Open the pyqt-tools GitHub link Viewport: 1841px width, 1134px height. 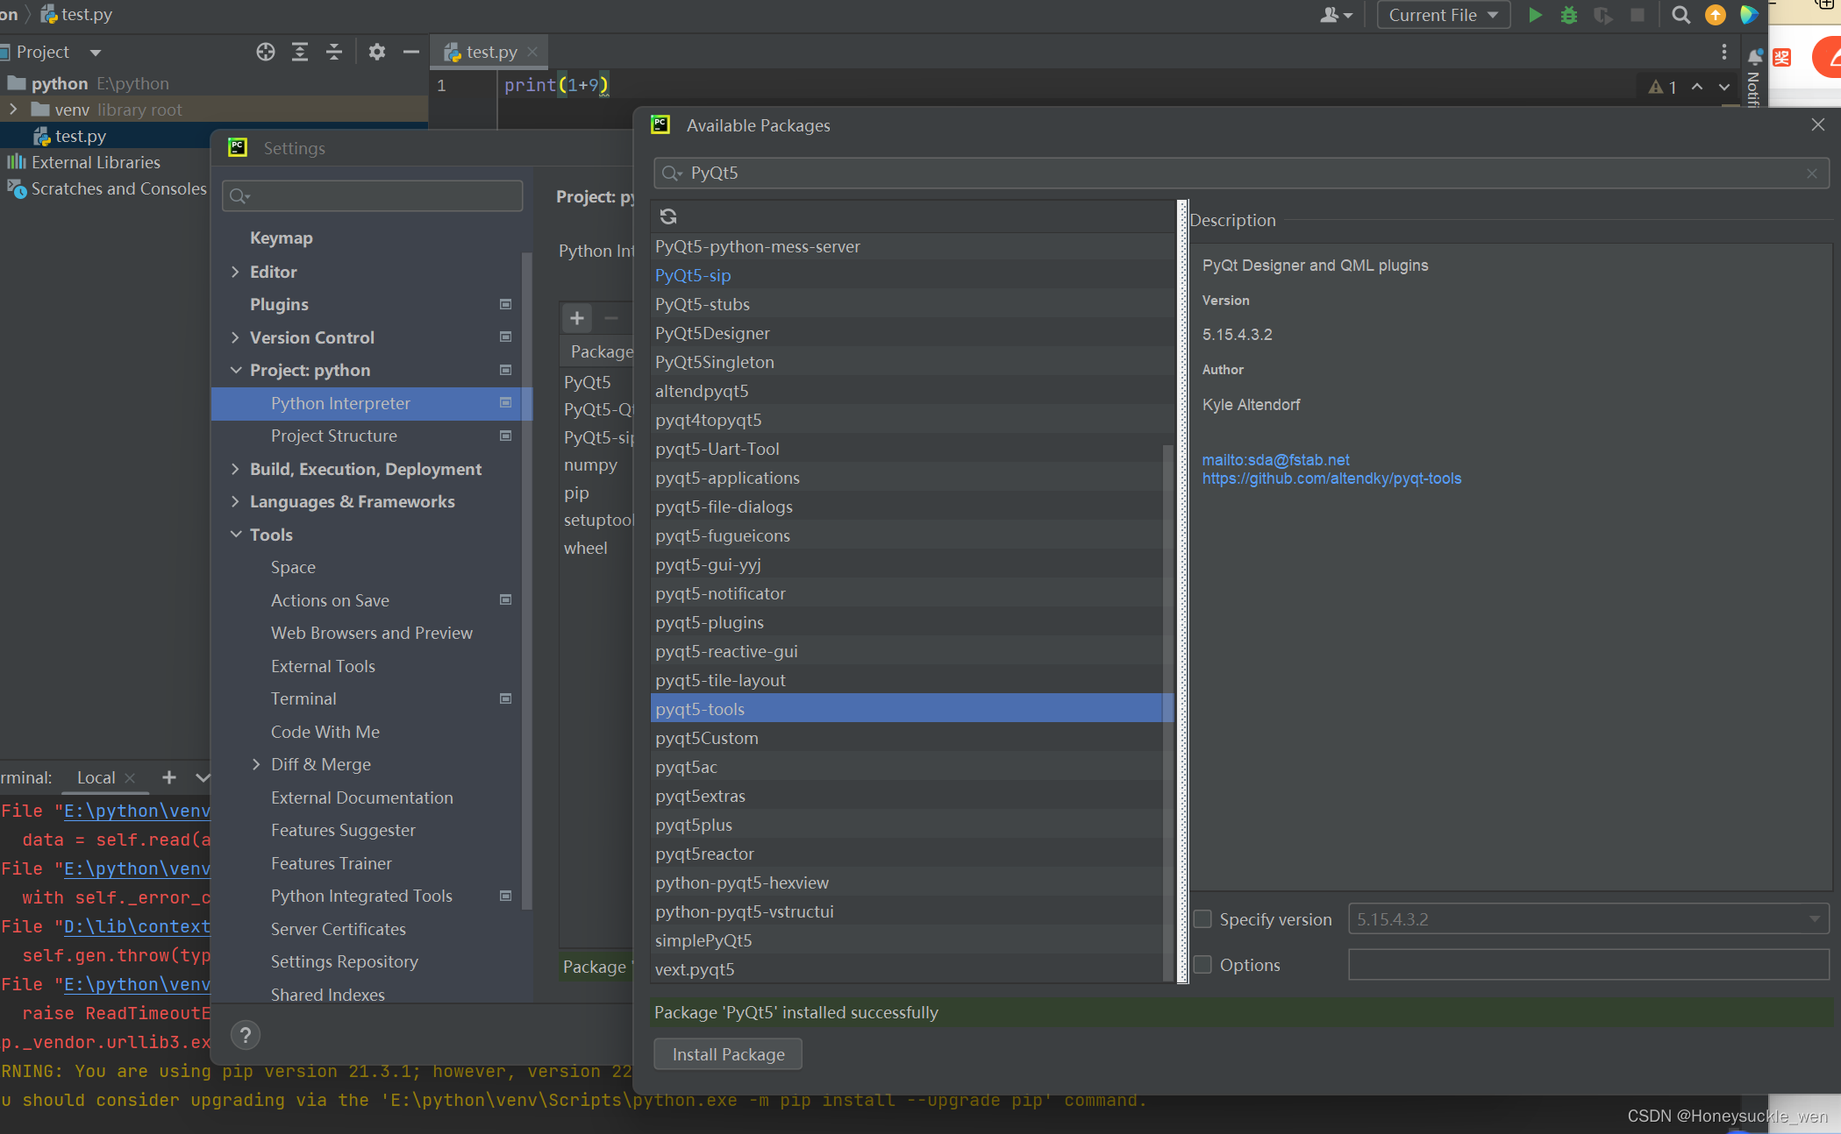tap(1331, 478)
